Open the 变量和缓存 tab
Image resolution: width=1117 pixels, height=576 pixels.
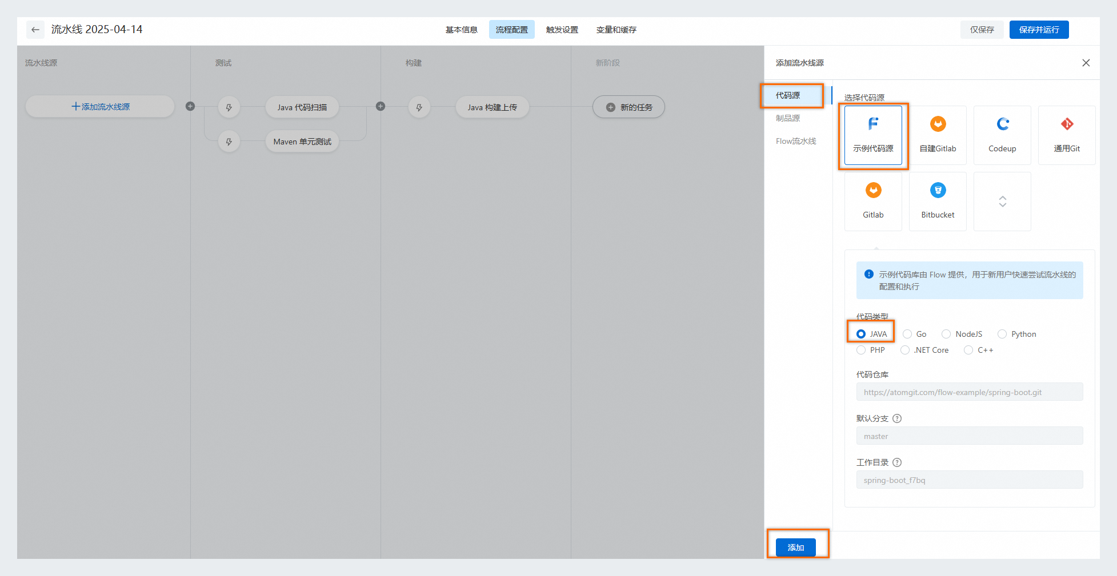pyautogui.click(x=616, y=30)
